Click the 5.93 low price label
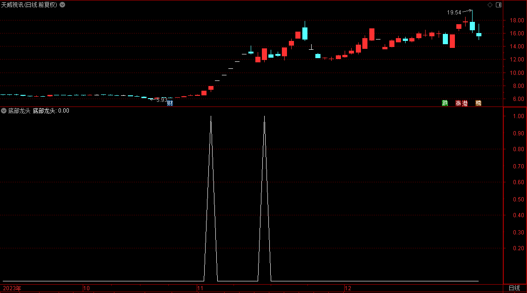The image size is (527, 293). point(162,100)
